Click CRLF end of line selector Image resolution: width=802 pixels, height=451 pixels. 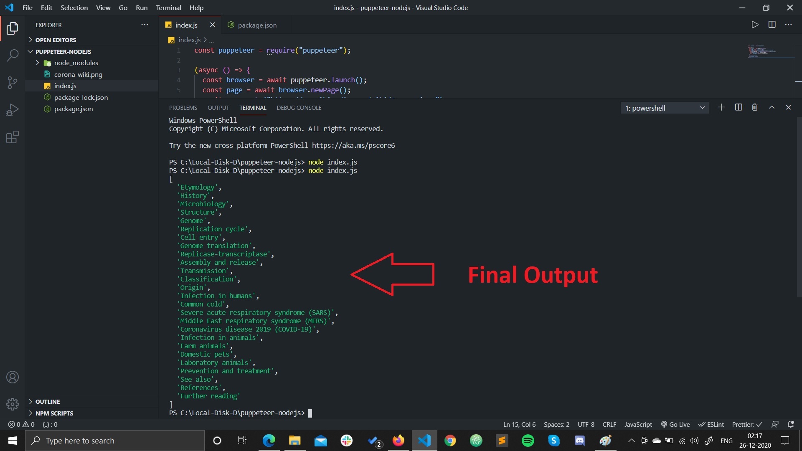(609, 424)
